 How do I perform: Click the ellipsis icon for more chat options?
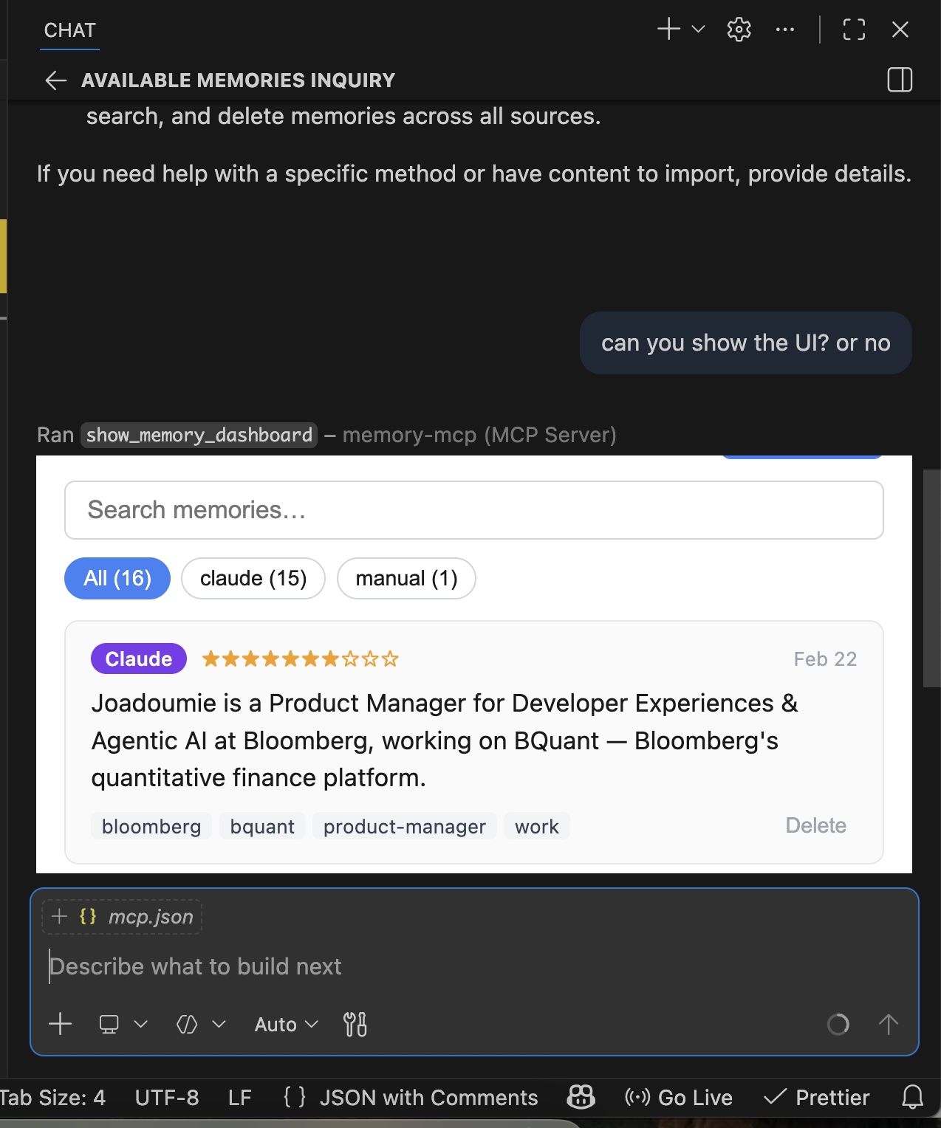tap(784, 30)
